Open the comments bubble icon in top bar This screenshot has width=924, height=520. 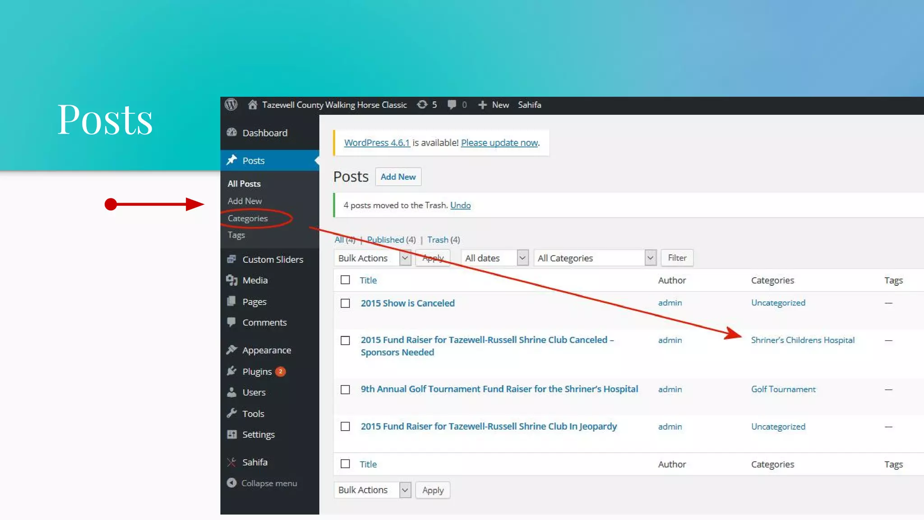452,105
